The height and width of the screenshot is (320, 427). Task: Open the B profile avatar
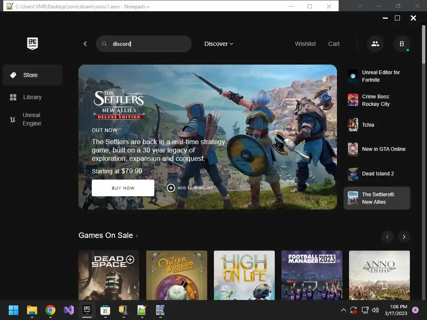click(402, 44)
